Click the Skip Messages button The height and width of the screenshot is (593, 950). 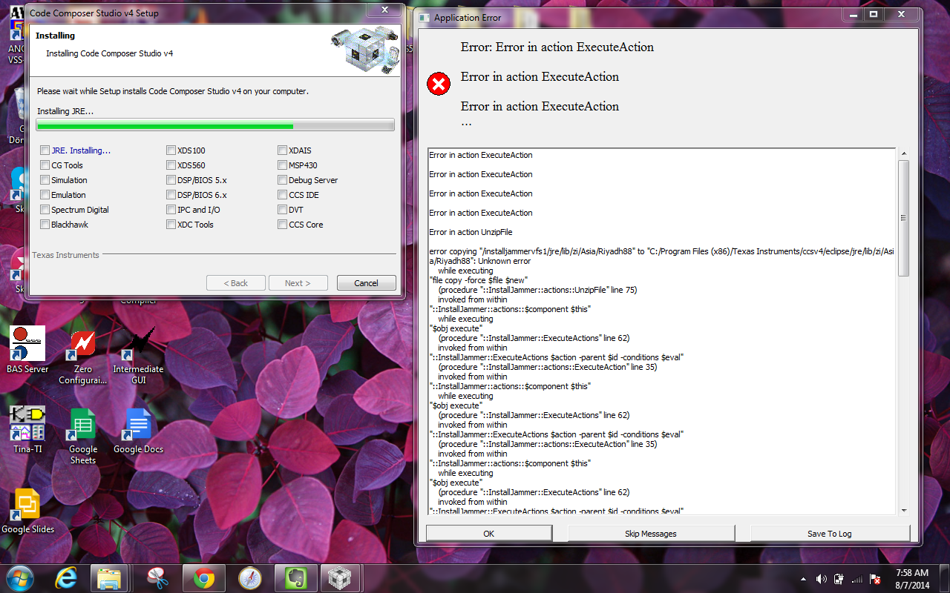tap(651, 534)
